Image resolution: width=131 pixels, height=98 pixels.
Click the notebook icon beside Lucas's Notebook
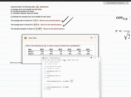[105, 3]
